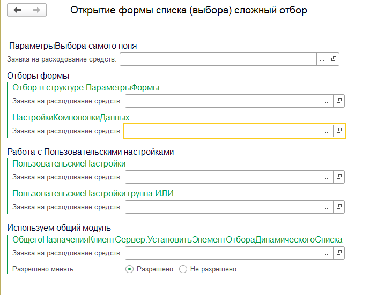The width and height of the screenshot is (370, 295).
Task: Open value icon in ПараметрыВыбора самого поля field
Action: (334, 59)
